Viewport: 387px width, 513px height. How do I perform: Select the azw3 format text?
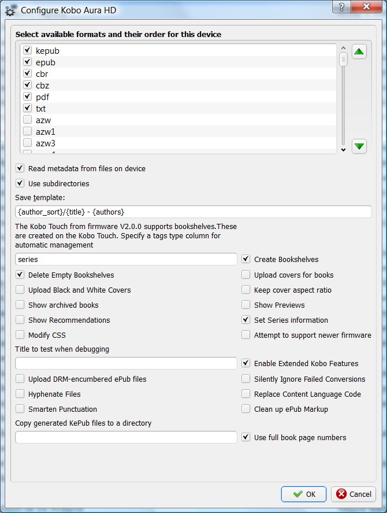(46, 143)
